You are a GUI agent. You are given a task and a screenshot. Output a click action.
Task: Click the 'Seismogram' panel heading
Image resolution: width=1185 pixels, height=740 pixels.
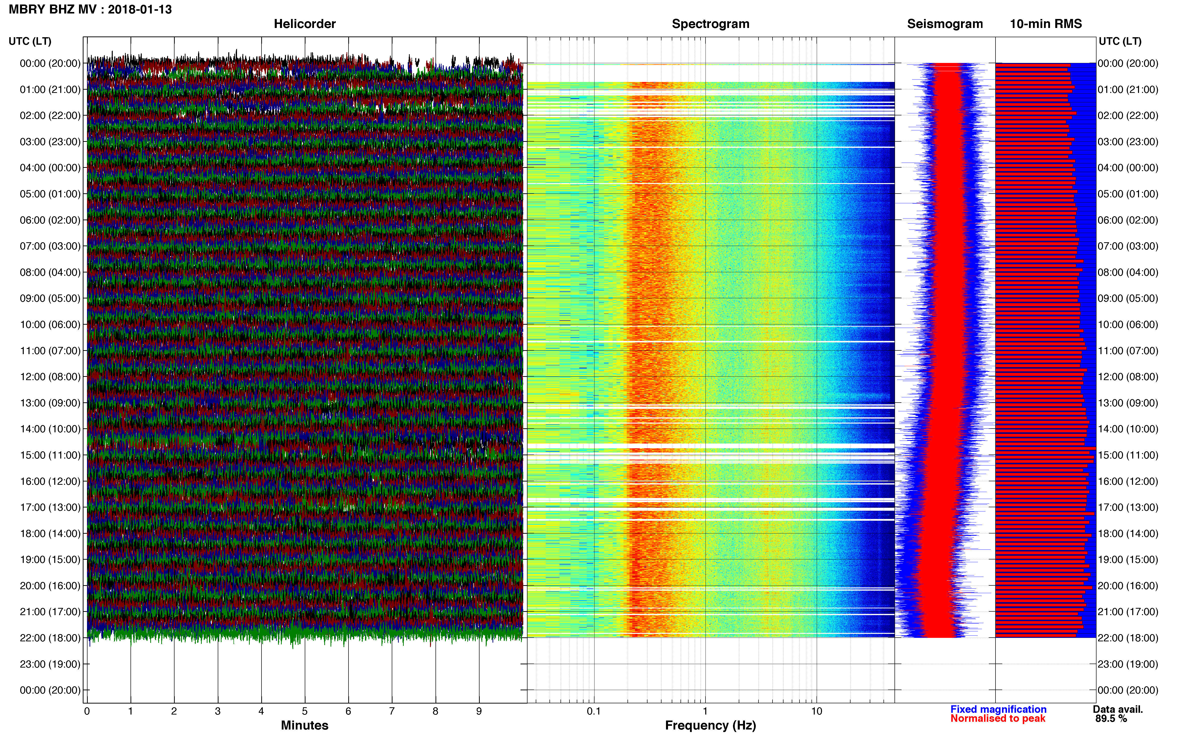pyautogui.click(x=945, y=24)
